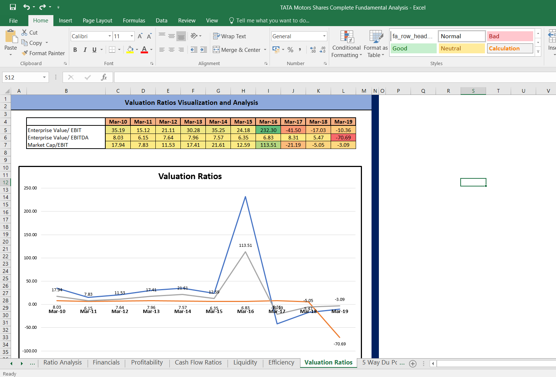Viewport: 556px width, 377px height.
Task: Click the Redo arrow icon
Action: coord(43,7)
